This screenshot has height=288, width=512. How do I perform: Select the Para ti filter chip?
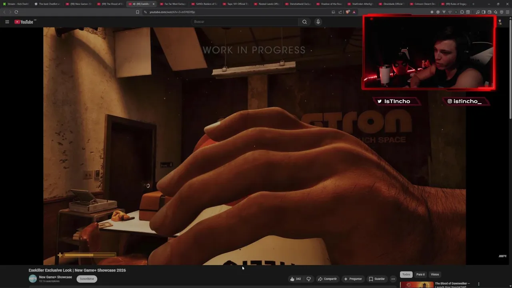(420, 274)
